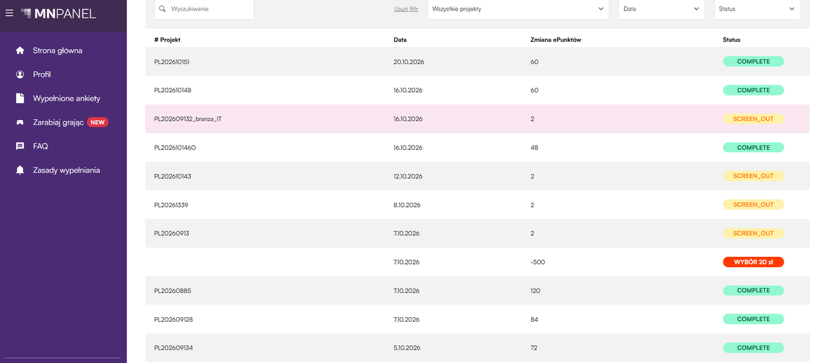
Task: Click SCREEN_OUT badge for PL20261339
Action: click(753, 205)
